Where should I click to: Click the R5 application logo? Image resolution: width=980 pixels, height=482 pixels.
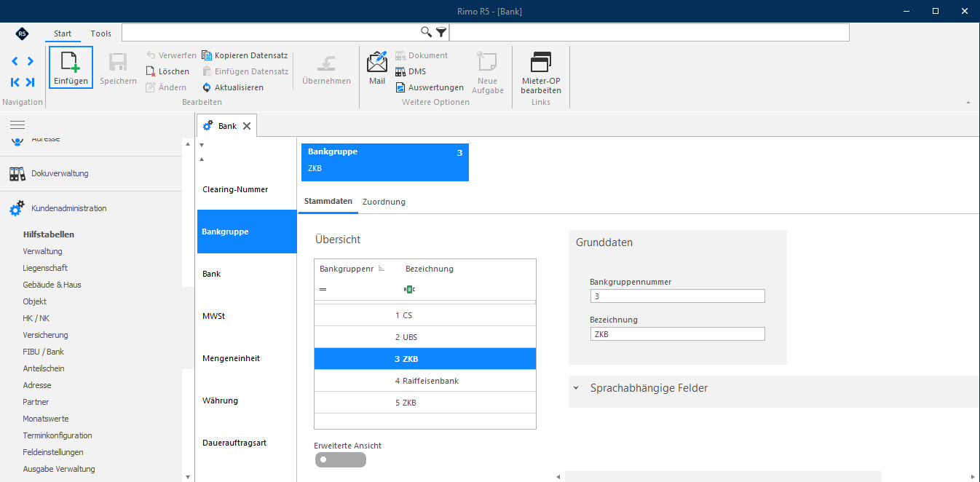tap(22, 33)
